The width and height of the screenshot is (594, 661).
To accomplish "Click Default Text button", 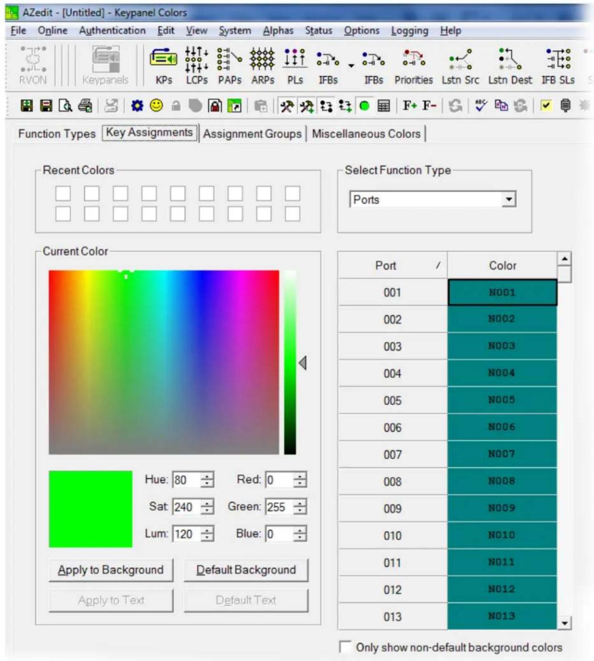I will pos(246,600).
